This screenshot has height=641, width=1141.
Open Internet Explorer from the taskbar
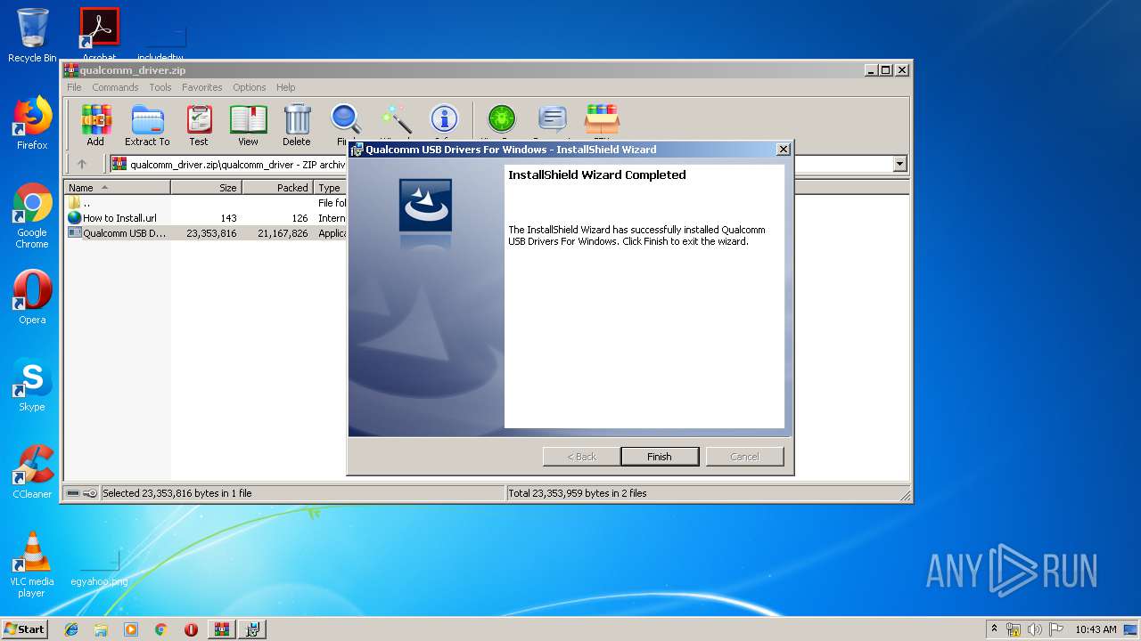[x=71, y=629]
